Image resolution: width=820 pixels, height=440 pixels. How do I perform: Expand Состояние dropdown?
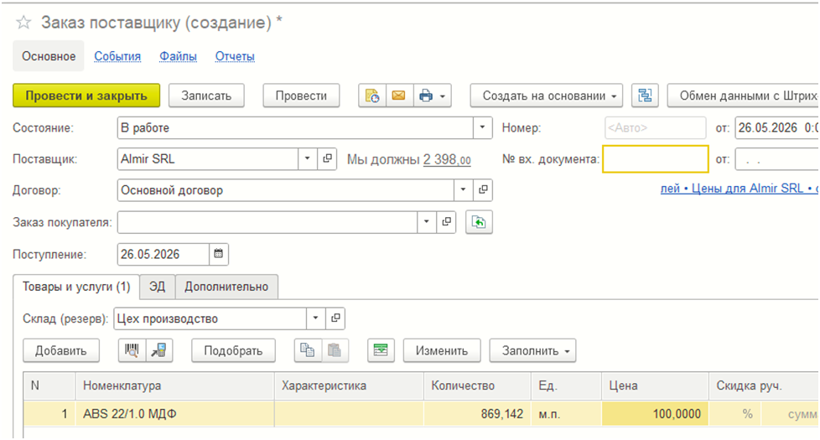tap(482, 127)
